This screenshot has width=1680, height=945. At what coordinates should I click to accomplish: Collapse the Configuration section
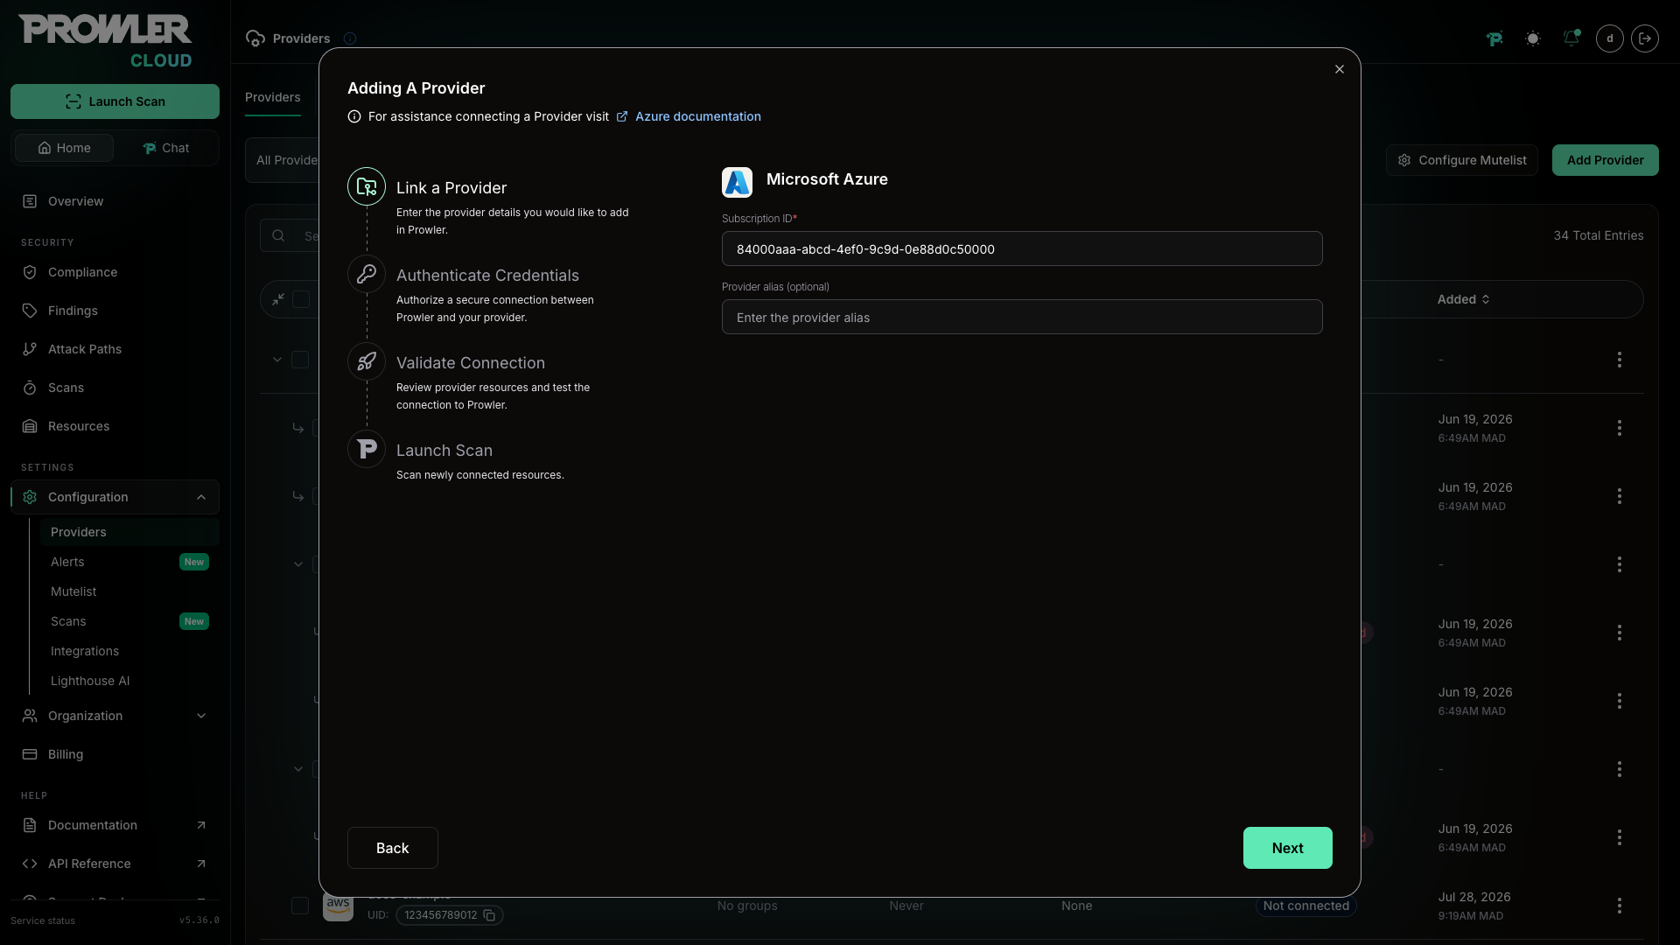pos(115,497)
